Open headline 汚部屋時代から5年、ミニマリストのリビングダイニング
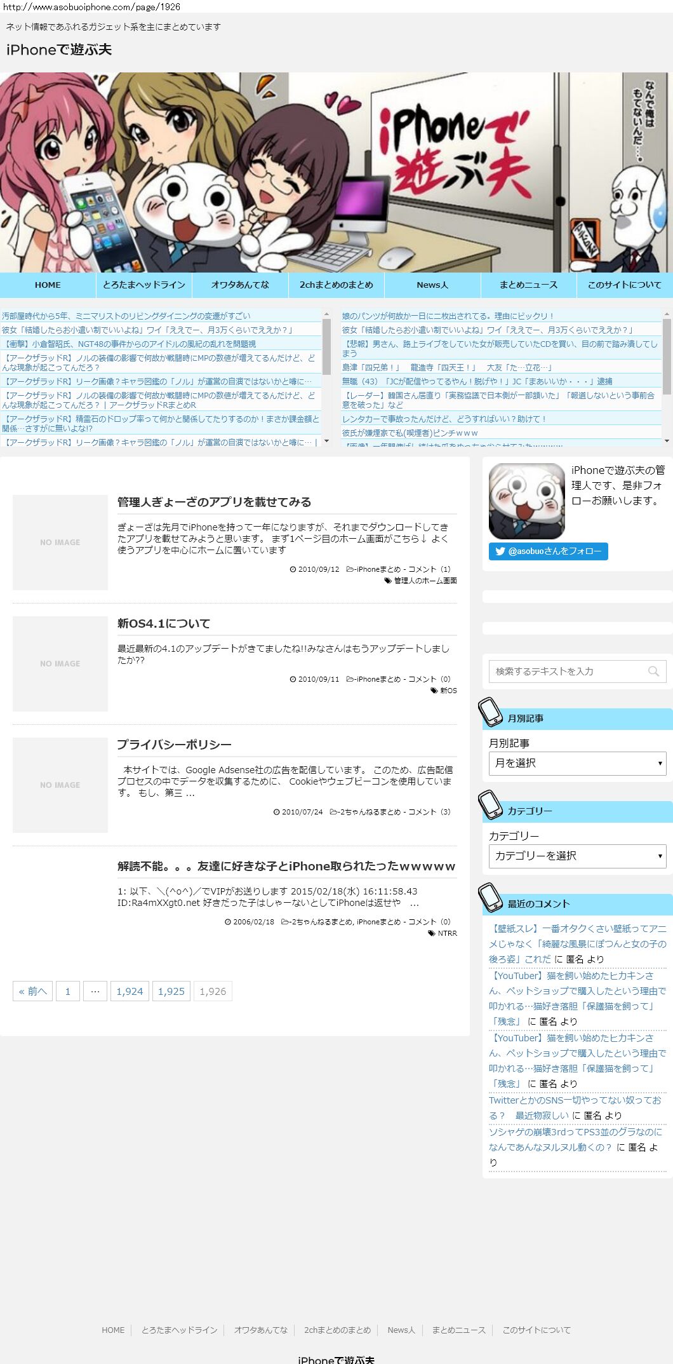This screenshot has width=673, height=1364. 126,316
